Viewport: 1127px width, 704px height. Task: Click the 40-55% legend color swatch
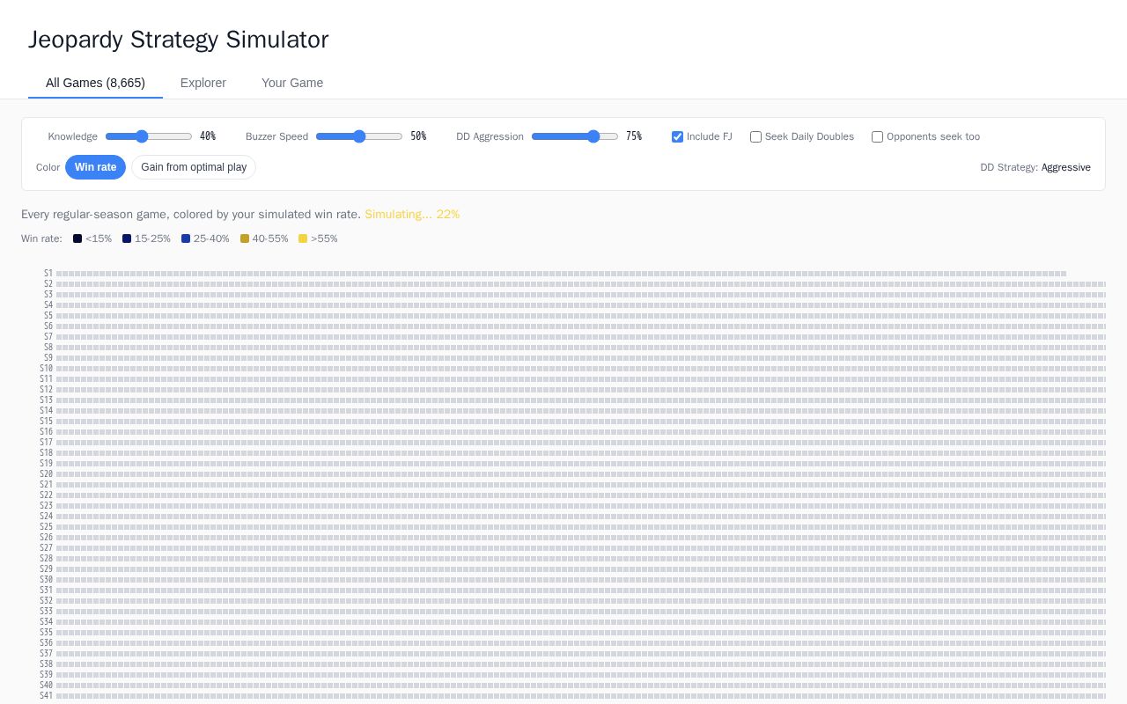coord(245,238)
